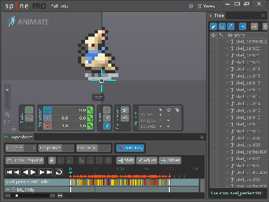The height and width of the screenshot is (202, 269).
Task: Key the rotation with green key button
Action: [90, 110]
